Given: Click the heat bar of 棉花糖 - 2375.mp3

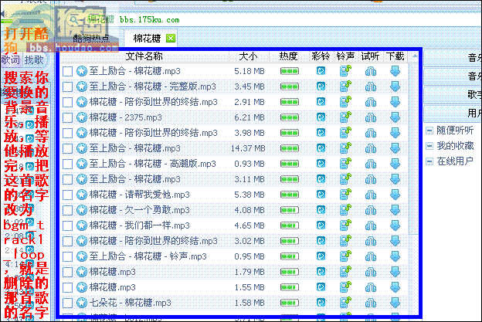Looking at the screenshot, I should coord(289,117).
